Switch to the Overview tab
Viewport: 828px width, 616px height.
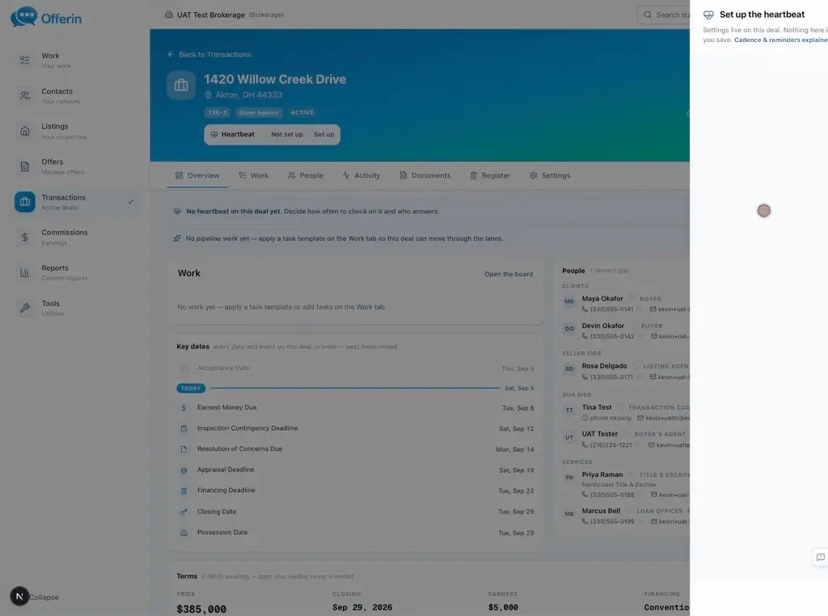(x=197, y=175)
